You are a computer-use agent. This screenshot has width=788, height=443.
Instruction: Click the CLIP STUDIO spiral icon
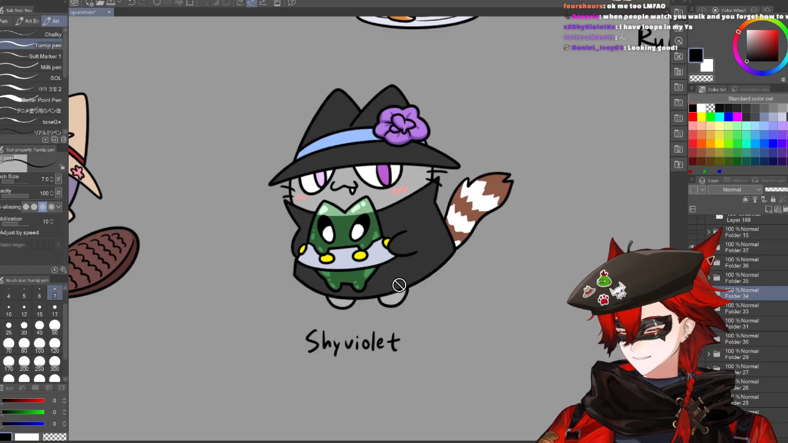click(74, 3)
